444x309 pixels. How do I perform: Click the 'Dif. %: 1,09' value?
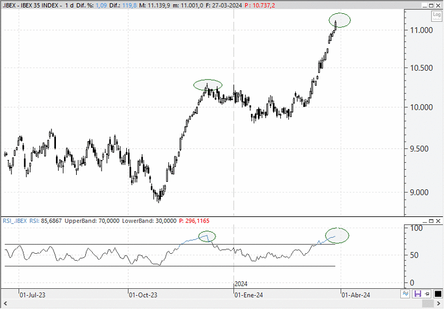tap(92, 5)
